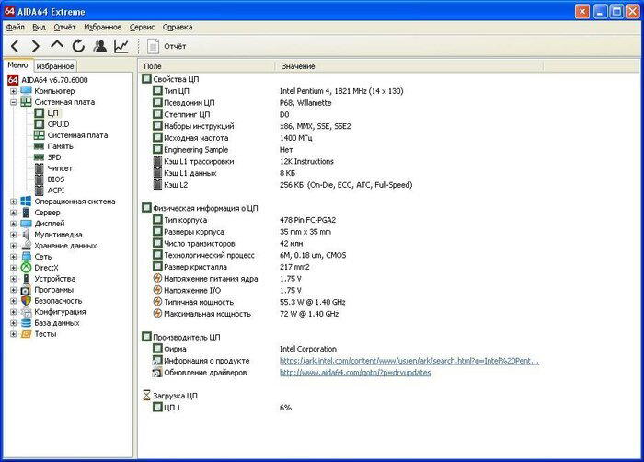The image size is (644, 462).
Task: Click the Безопасность shield icon
Action: (x=26, y=301)
